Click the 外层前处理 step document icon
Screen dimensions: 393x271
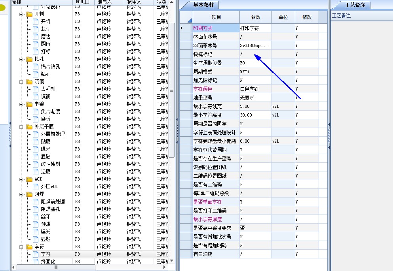[x=36, y=134]
